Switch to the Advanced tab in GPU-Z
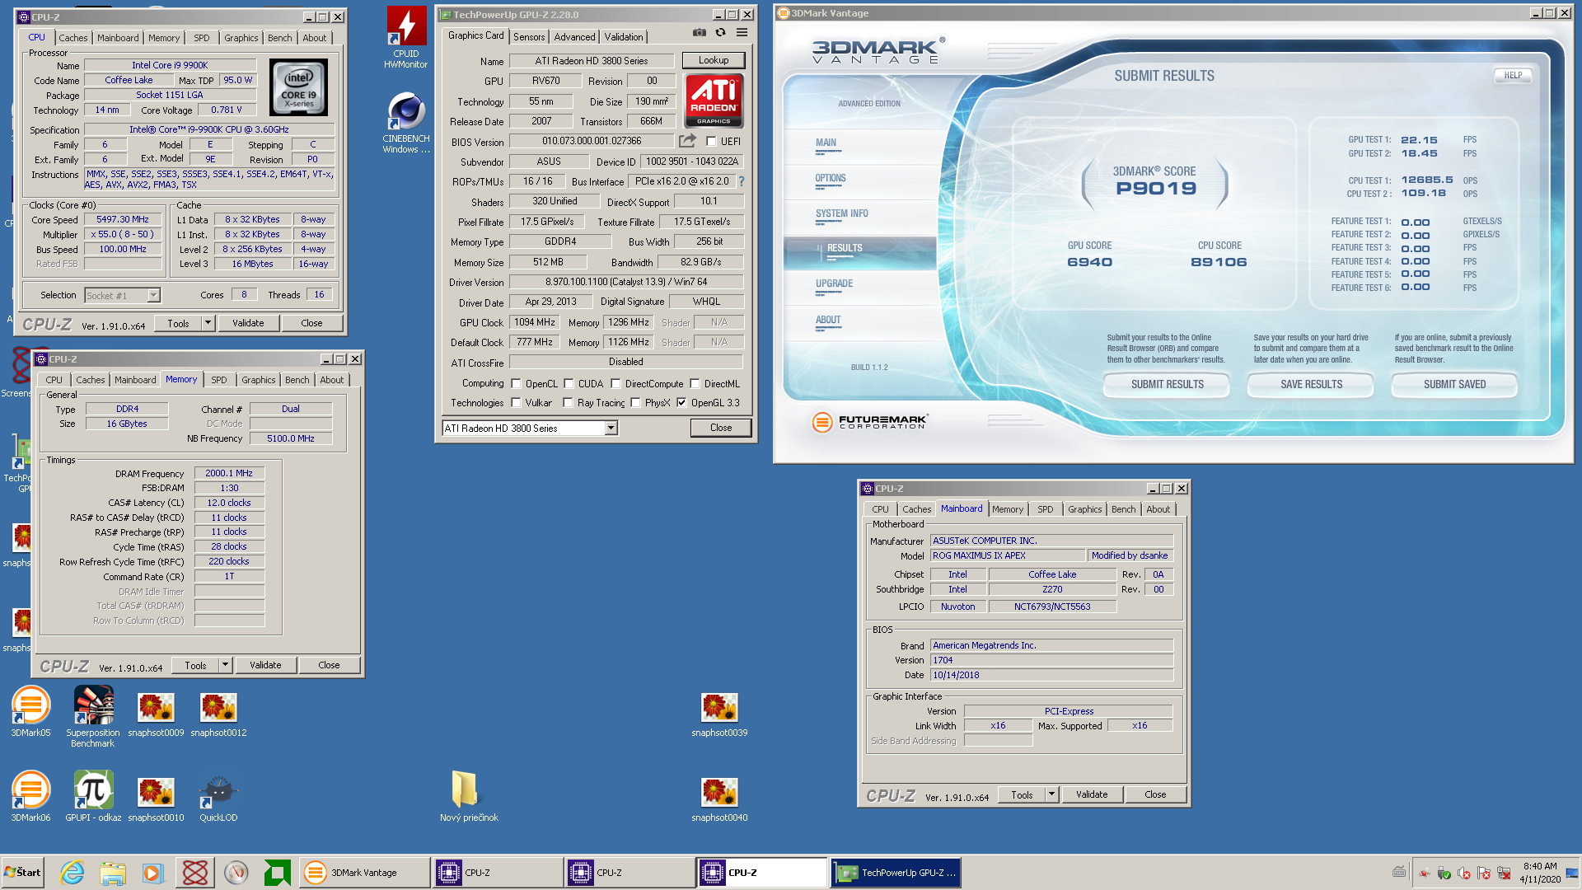Screen dimensions: 1582x890 point(574,36)
